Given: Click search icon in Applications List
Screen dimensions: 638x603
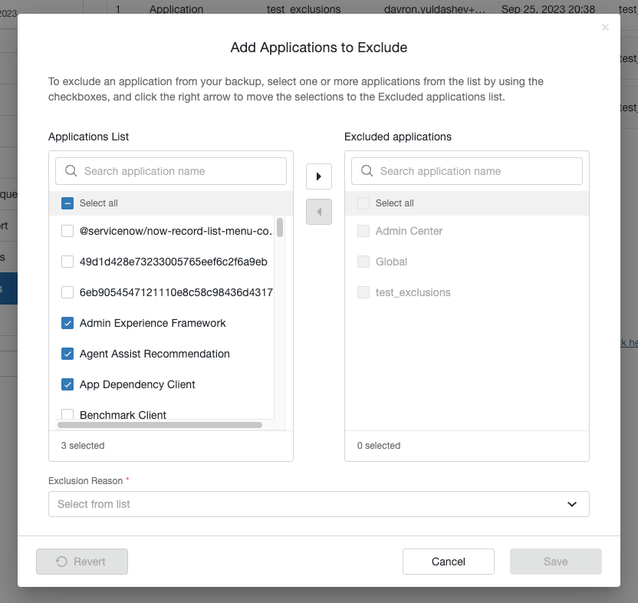Looking at the screenshot, I should point(71,171).
